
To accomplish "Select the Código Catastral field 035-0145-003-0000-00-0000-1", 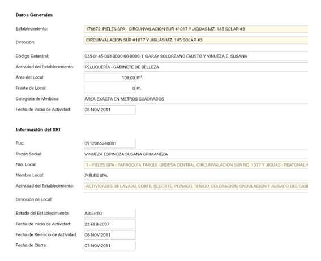I will pos(196,56).
